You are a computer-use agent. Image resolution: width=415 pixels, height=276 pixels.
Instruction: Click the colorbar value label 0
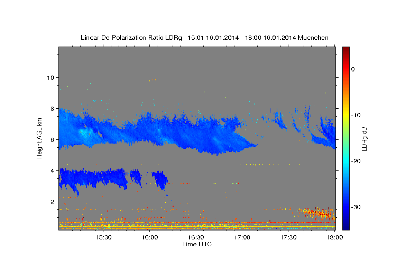[353, 69]
